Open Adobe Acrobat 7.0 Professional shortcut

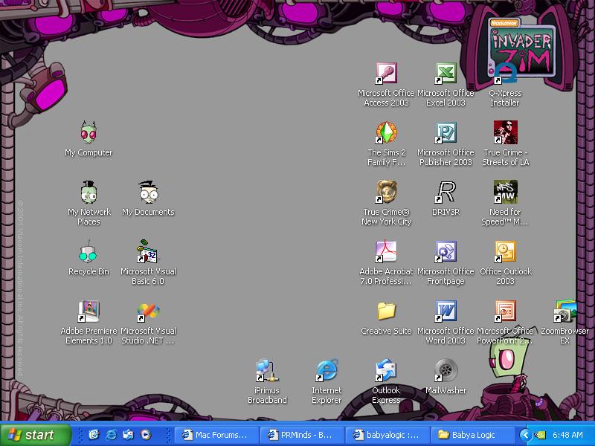pos(386,251)
